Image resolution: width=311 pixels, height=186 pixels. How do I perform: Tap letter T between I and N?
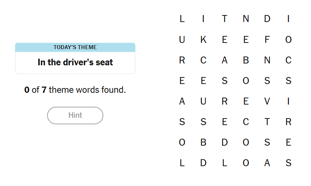click(225, 19)
